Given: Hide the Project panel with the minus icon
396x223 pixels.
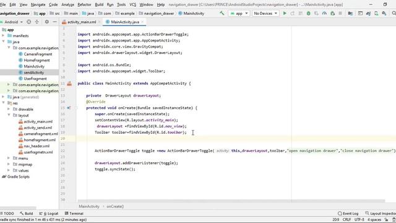Looking at the screenshot, I should click(x=55, y=22).
